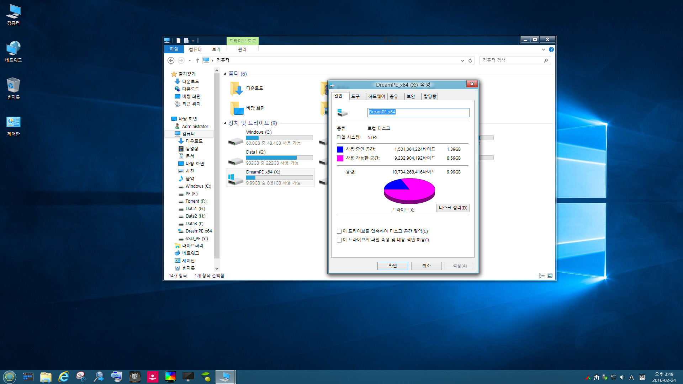Open the 컴퓨터 desktop icon
This screenshot has width=683, height=384.
point(14,15)
